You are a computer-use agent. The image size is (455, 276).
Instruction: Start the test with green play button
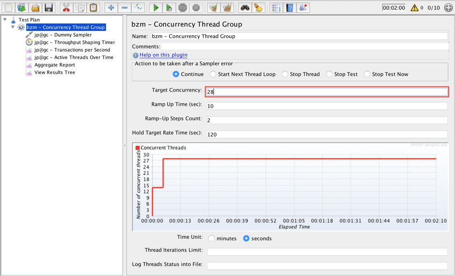(x=156, y=8)
